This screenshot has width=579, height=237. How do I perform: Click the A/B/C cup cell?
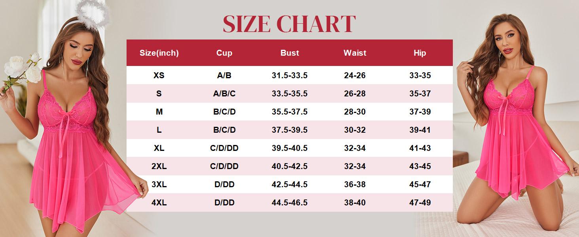[224, 94]
